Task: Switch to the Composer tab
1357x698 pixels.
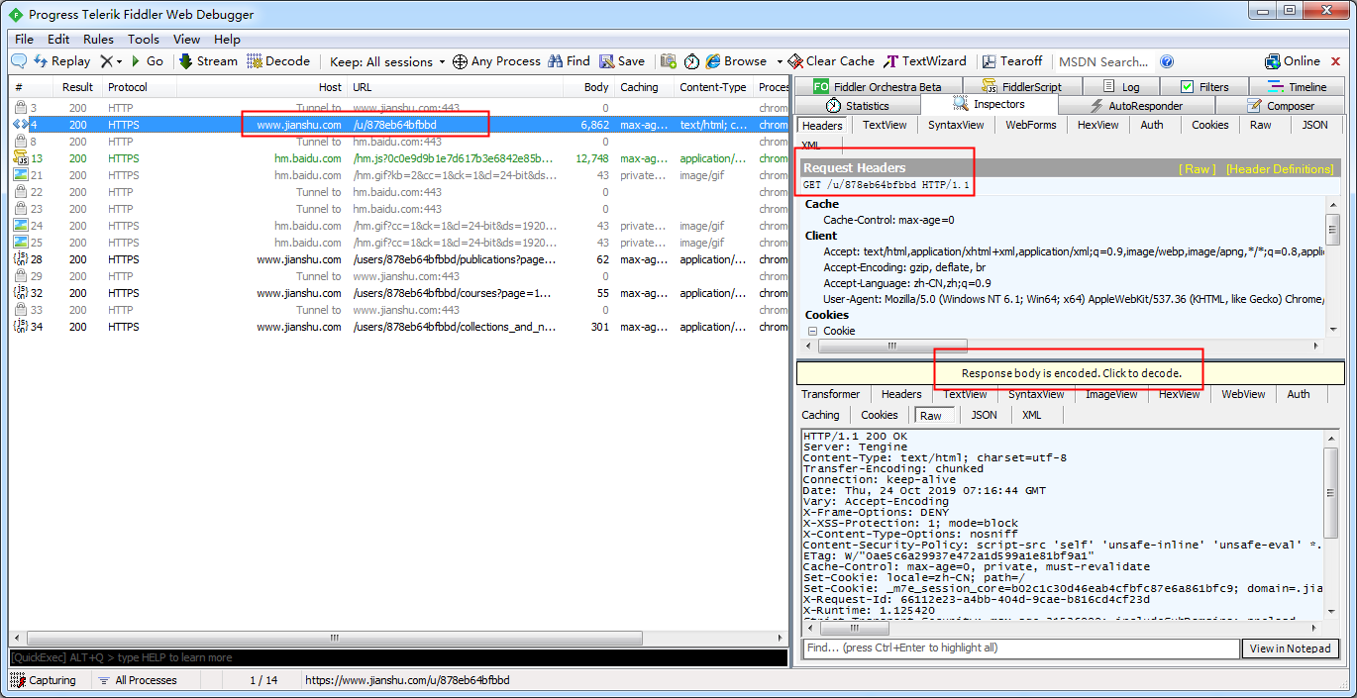Action: [x=1281, y=106]
